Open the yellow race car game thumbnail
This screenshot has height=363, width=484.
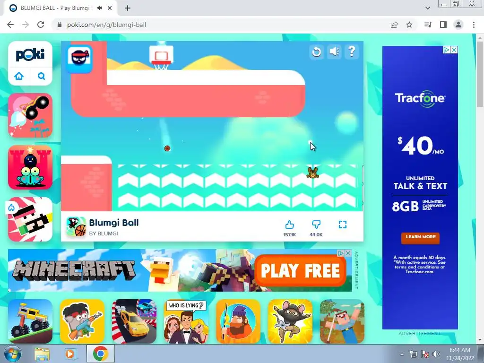coord(134,321)
